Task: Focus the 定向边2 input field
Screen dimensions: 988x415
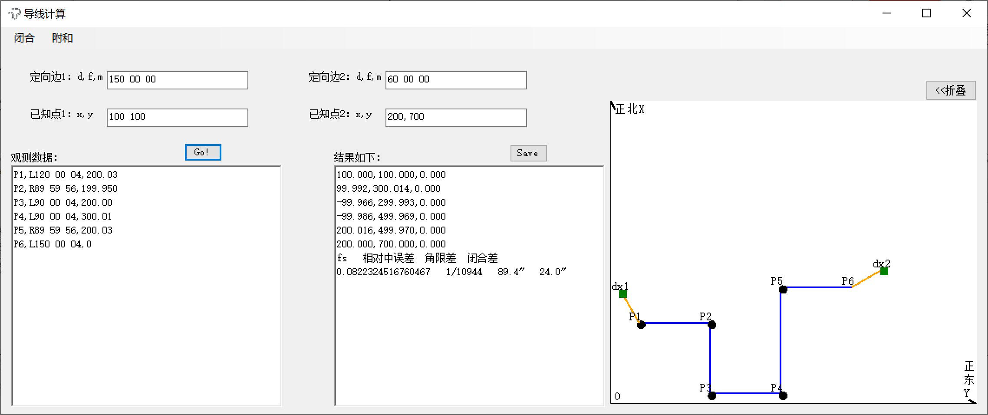Action: click(x=456, y=80)
